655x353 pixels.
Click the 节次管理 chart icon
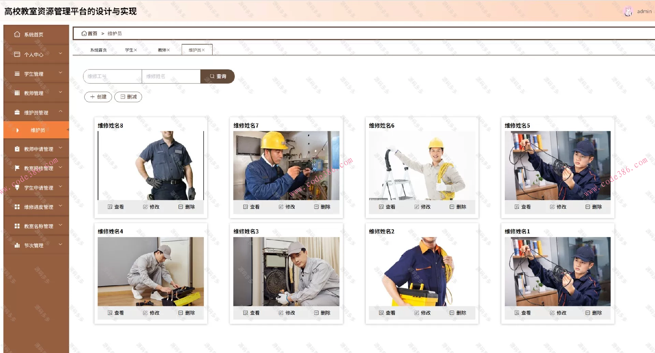coord(17,245)
